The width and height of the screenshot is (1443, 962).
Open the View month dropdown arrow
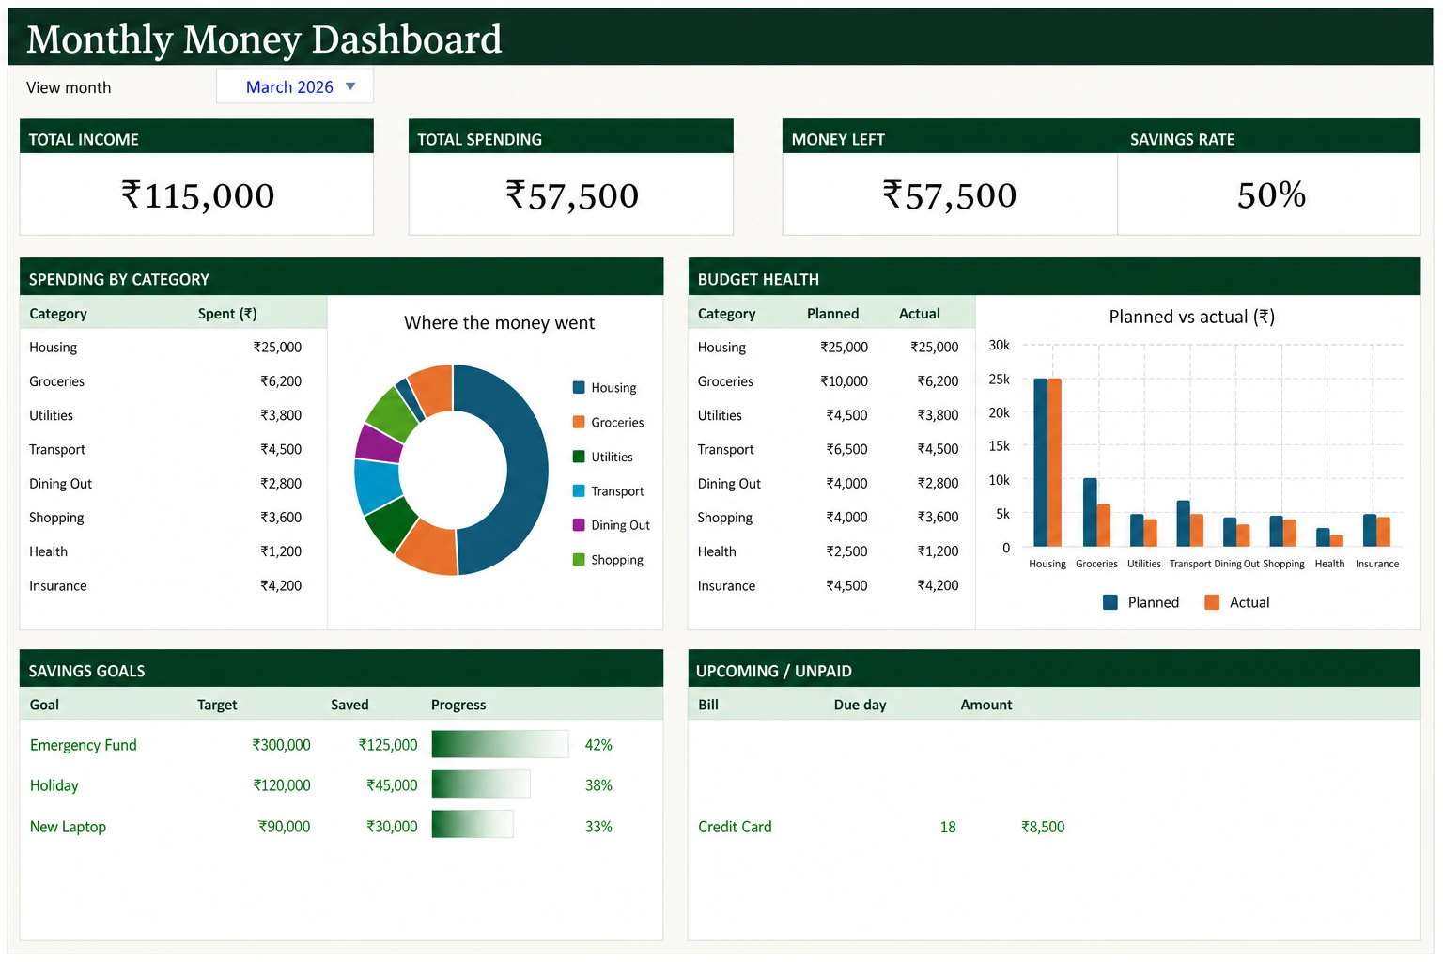[350, 86]
